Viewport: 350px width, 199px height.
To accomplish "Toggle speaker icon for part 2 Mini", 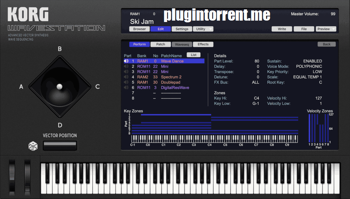I will pos(126,66).
